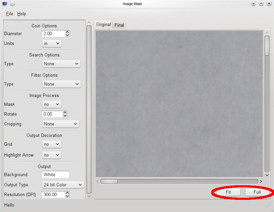Click the Background color field

[x=56, y=174]
